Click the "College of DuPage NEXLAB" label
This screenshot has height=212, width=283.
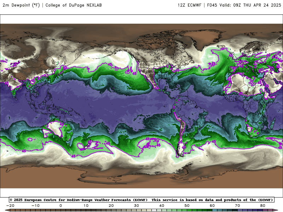[74, 5]
